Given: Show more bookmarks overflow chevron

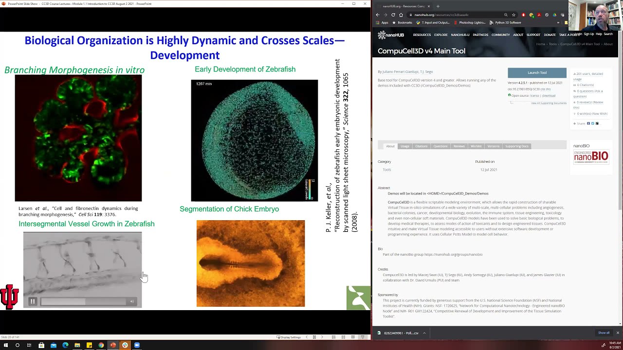Looking at the screenshot, I should (x=558, y=22).
